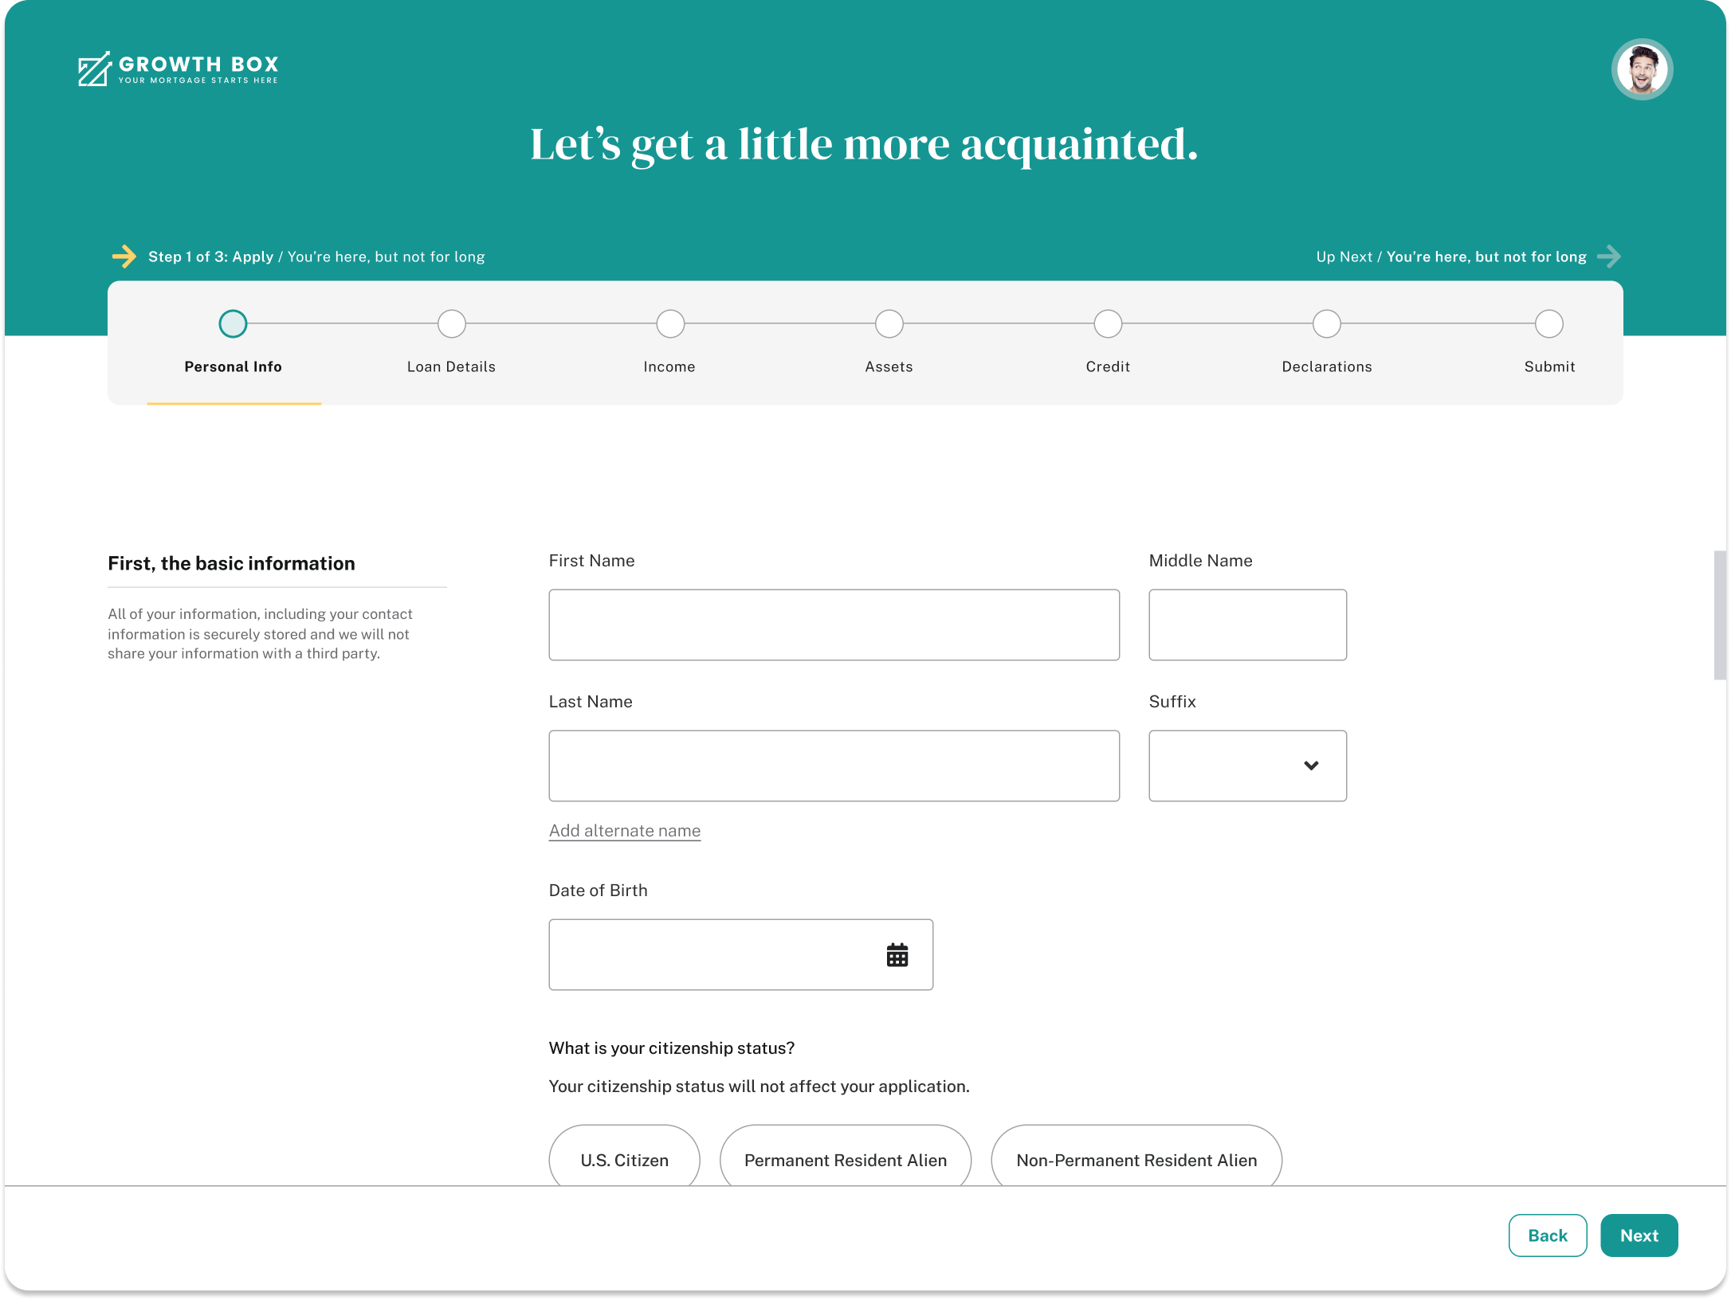The image size is (1731, 1300).
Task: Click the Add alternate name link
Action: pos(624,831)
